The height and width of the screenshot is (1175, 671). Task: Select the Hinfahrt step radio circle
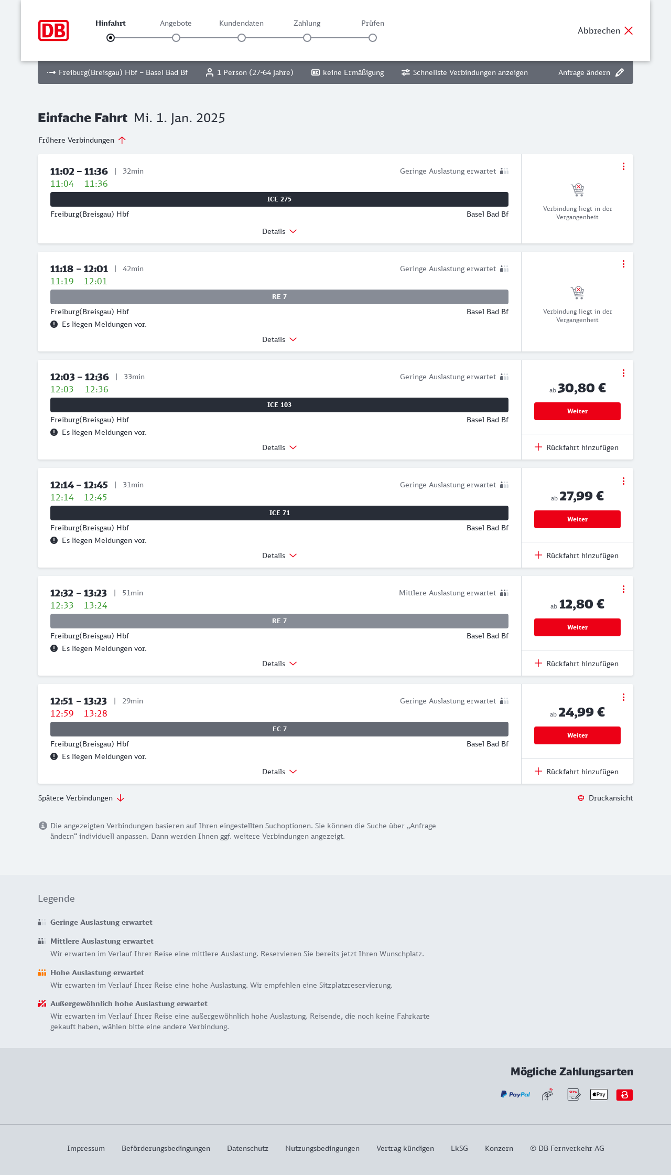pyautogui.click(x=111, y=38)
